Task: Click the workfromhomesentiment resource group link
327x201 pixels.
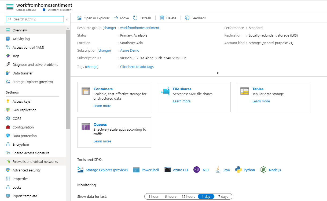Action: pos(139,28)
